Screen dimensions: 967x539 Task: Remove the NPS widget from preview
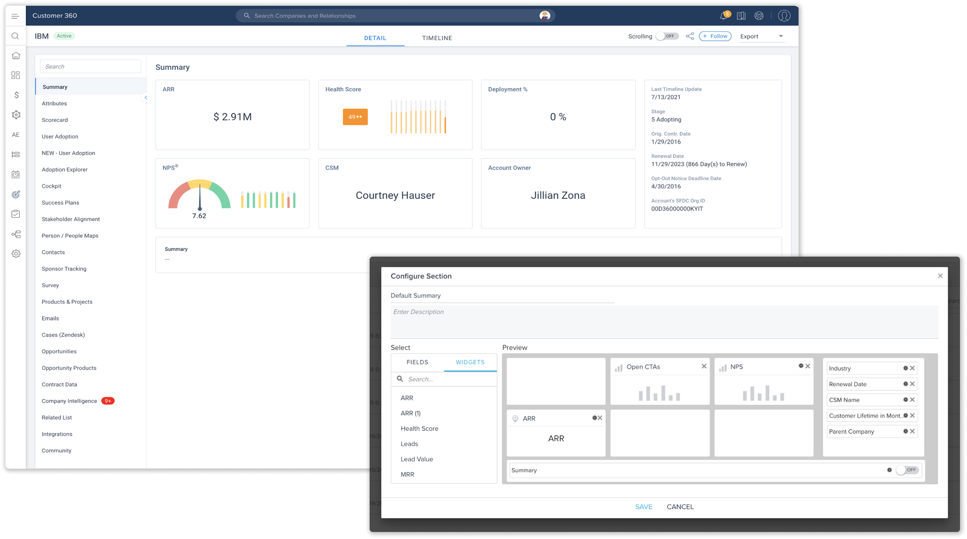(808, 366)
